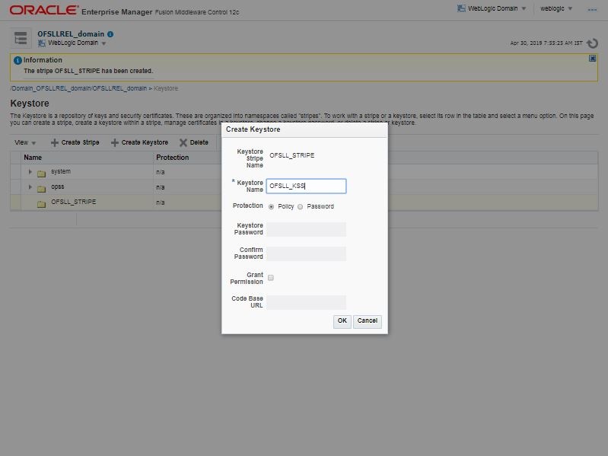Close the Information message box
Image resolution: width=608 pixels, height=456 pixels.
tap(592, 59)
